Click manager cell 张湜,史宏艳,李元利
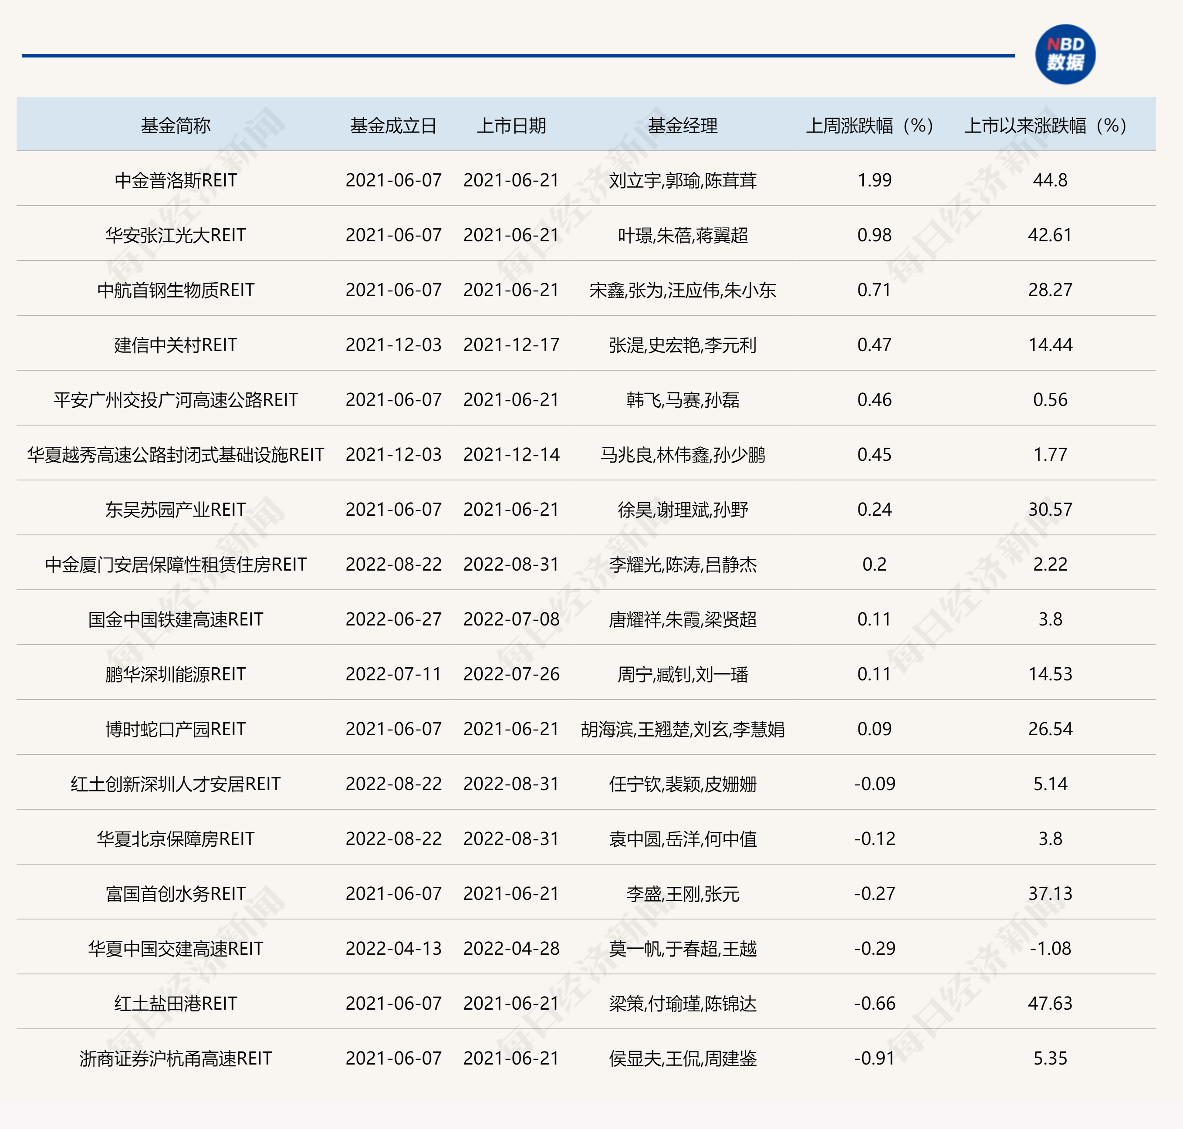The width and height of the screenshot is (1183, 1129). tap(683, 345)
